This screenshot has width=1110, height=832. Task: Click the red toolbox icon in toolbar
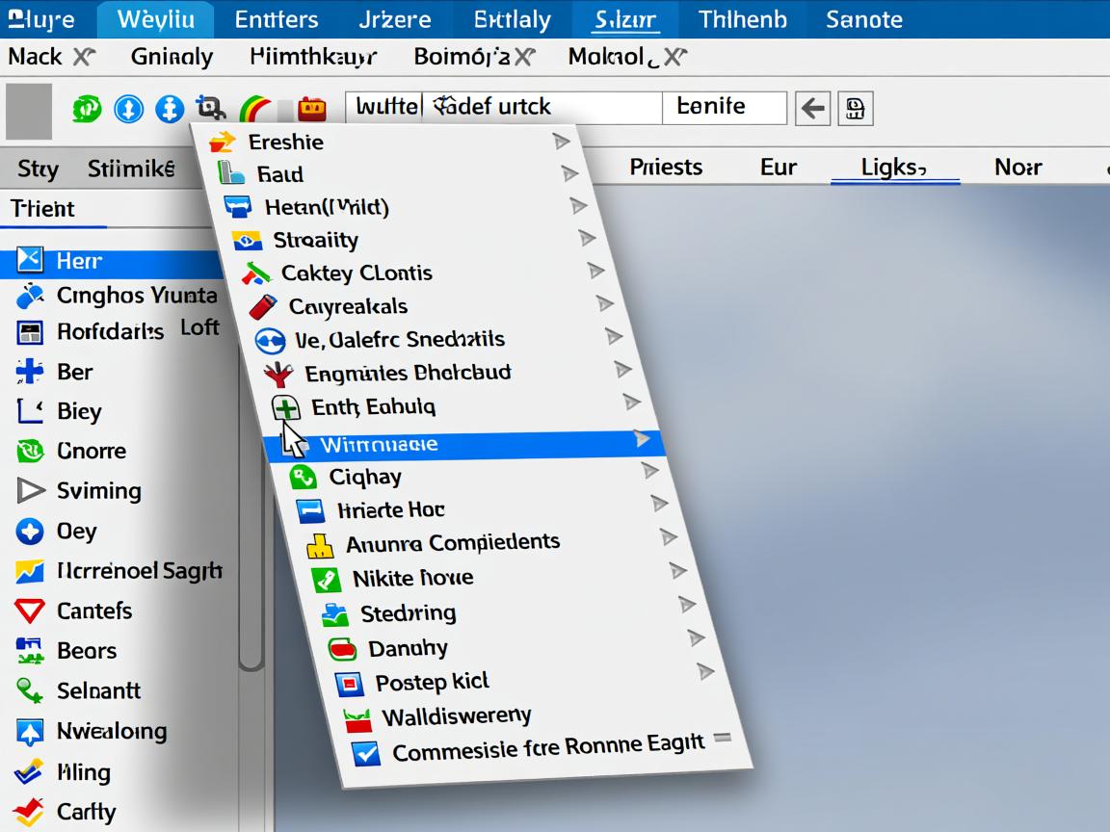311,108
